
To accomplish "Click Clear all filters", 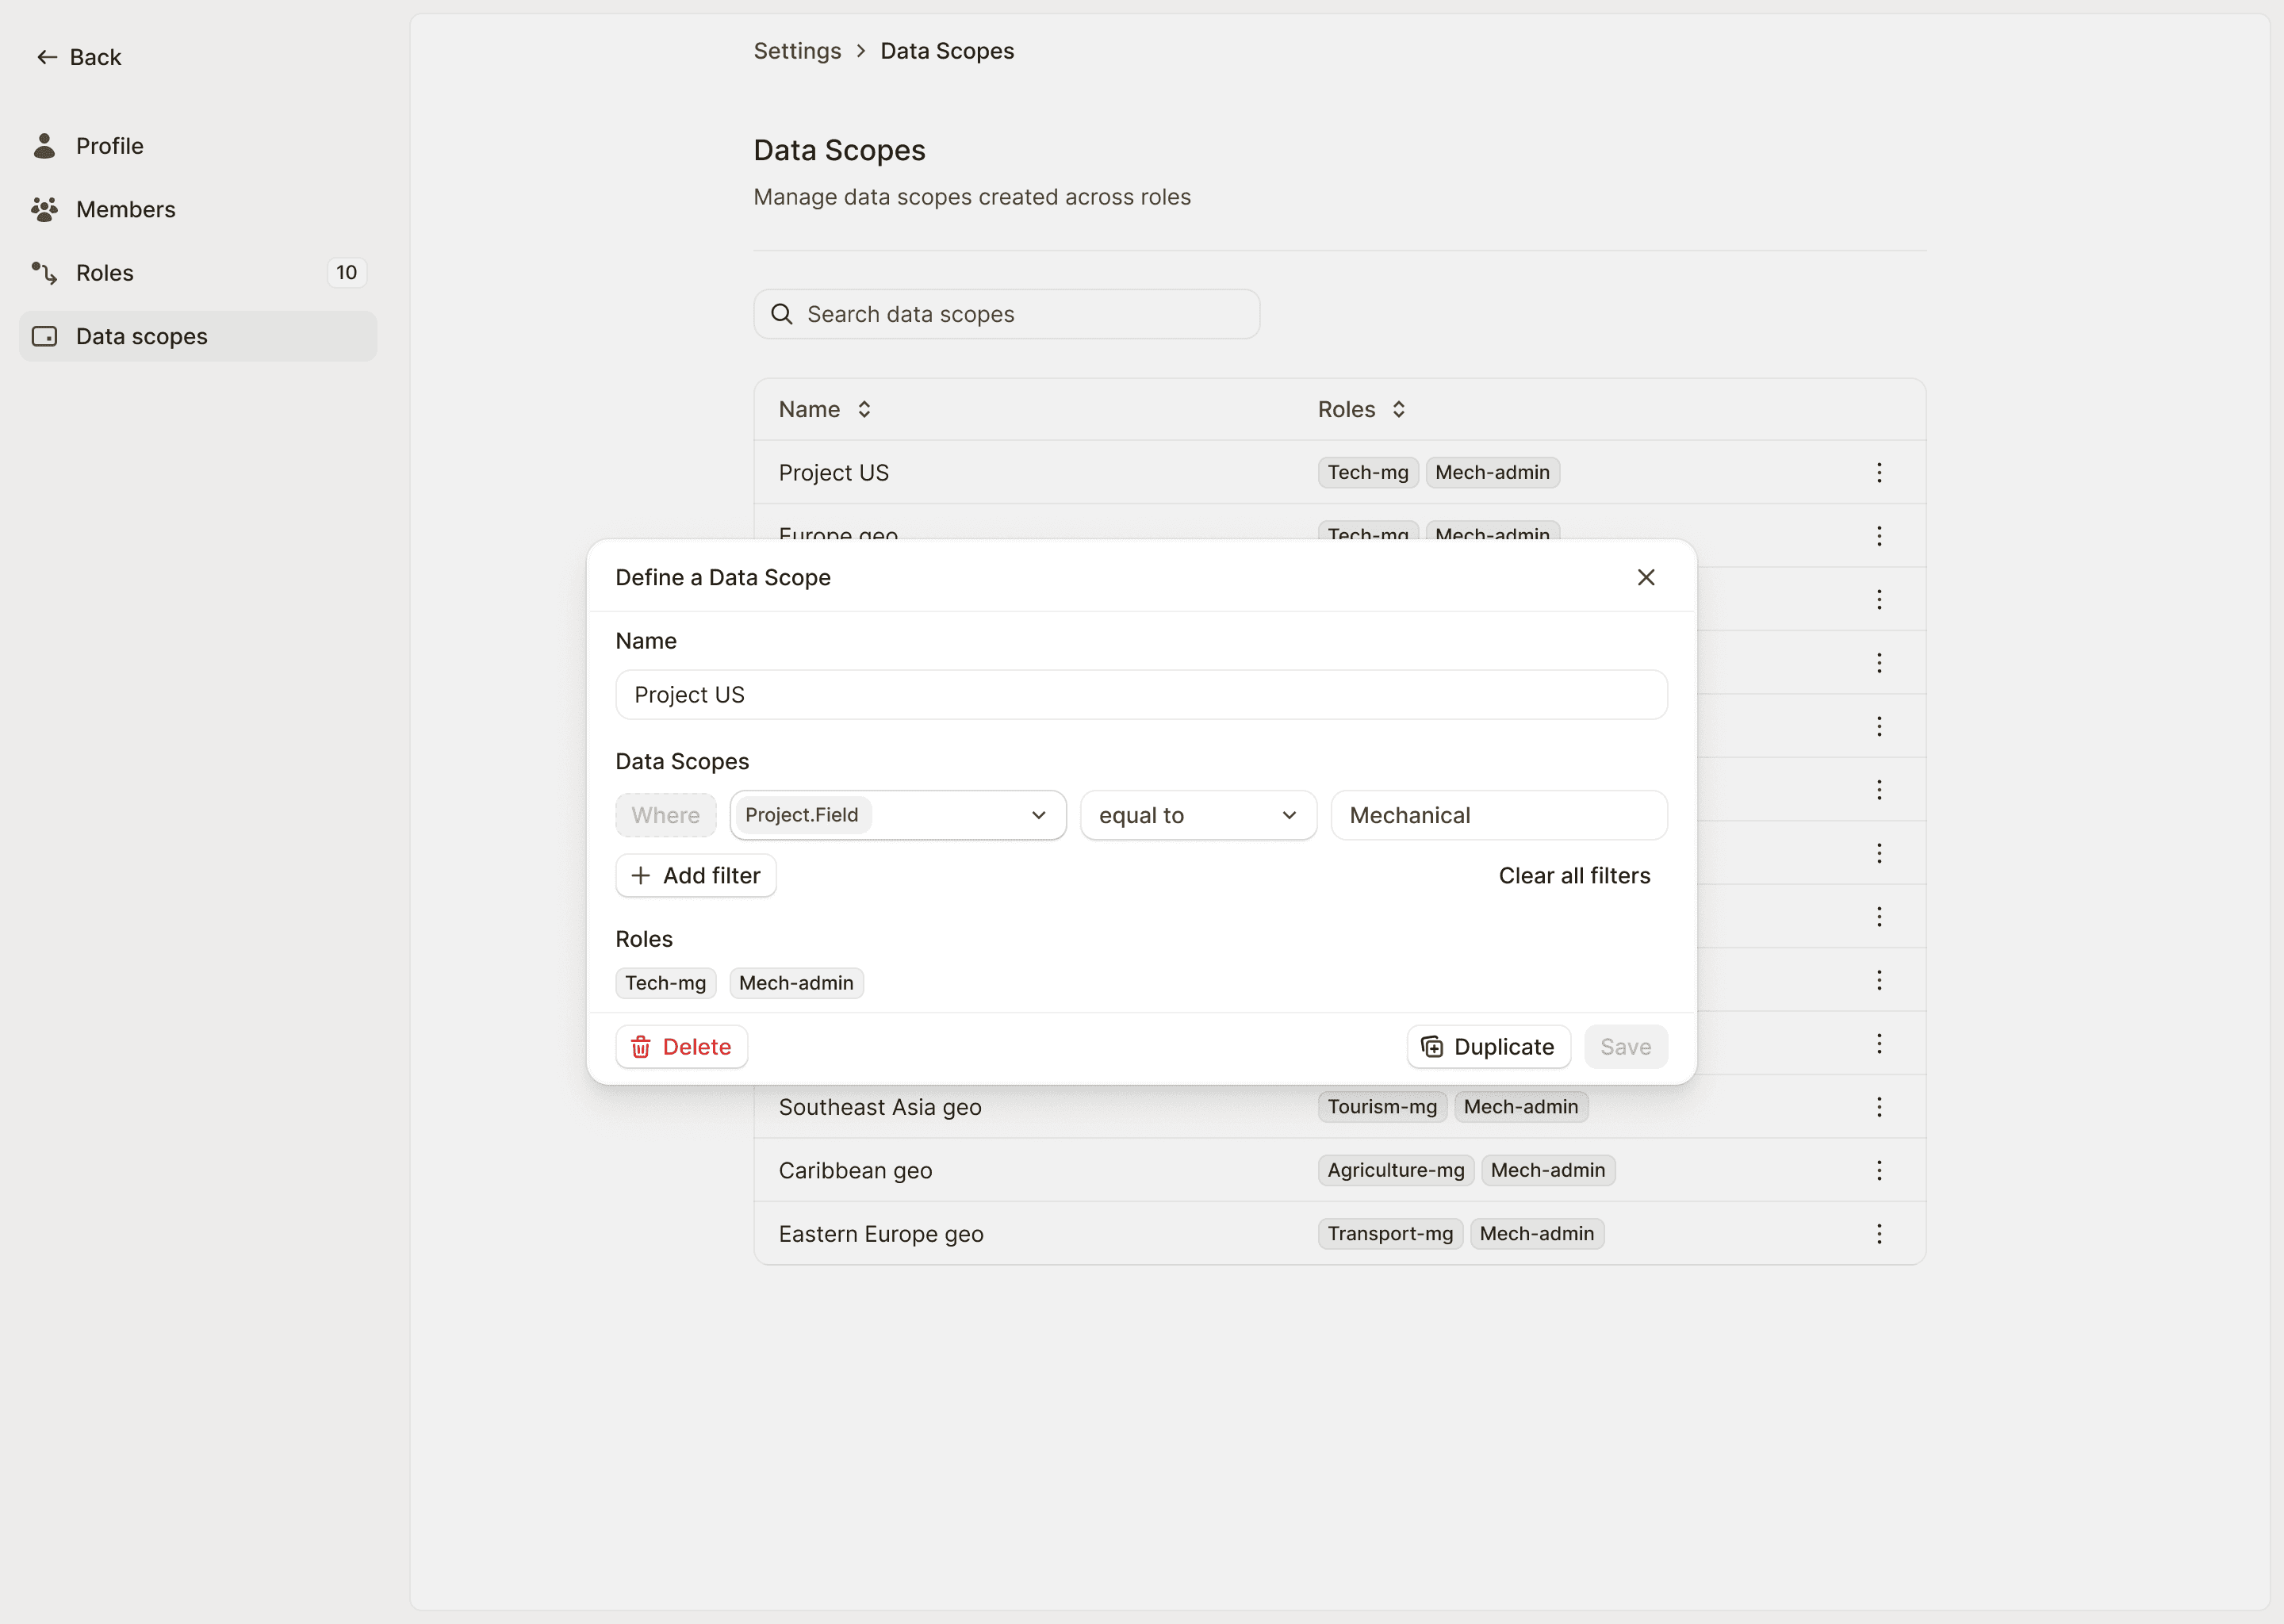I will (1574, 875).
